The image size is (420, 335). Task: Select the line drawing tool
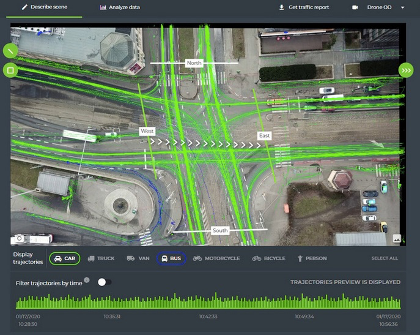pos(10,50)
